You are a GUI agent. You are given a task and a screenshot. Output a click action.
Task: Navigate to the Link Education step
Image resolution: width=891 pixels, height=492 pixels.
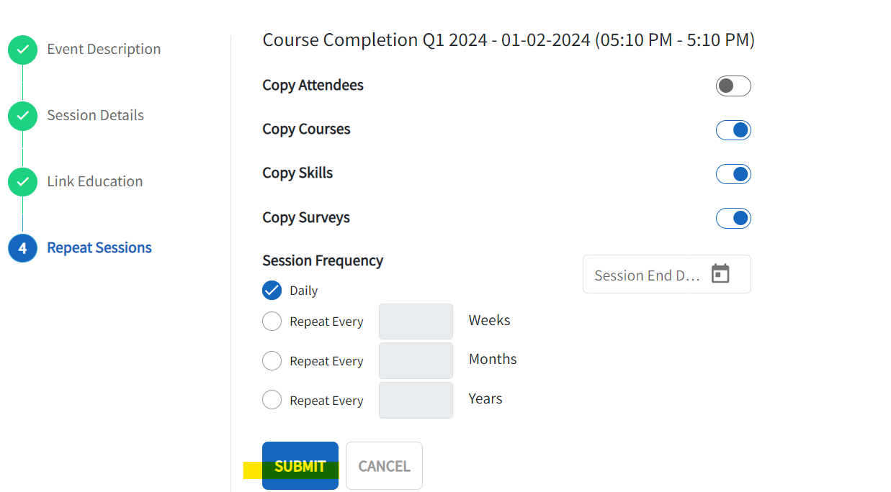(x=94, y=182)
